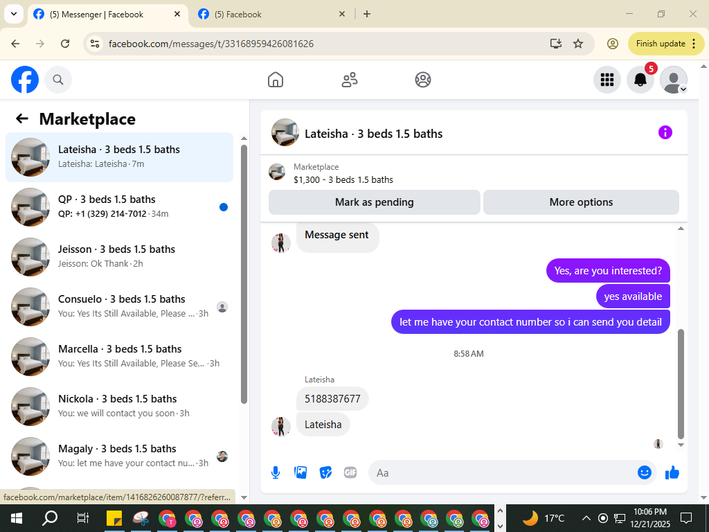Open the notifications bell
The height and width of the screenshot is (532, 709).
tap(640, 80)
